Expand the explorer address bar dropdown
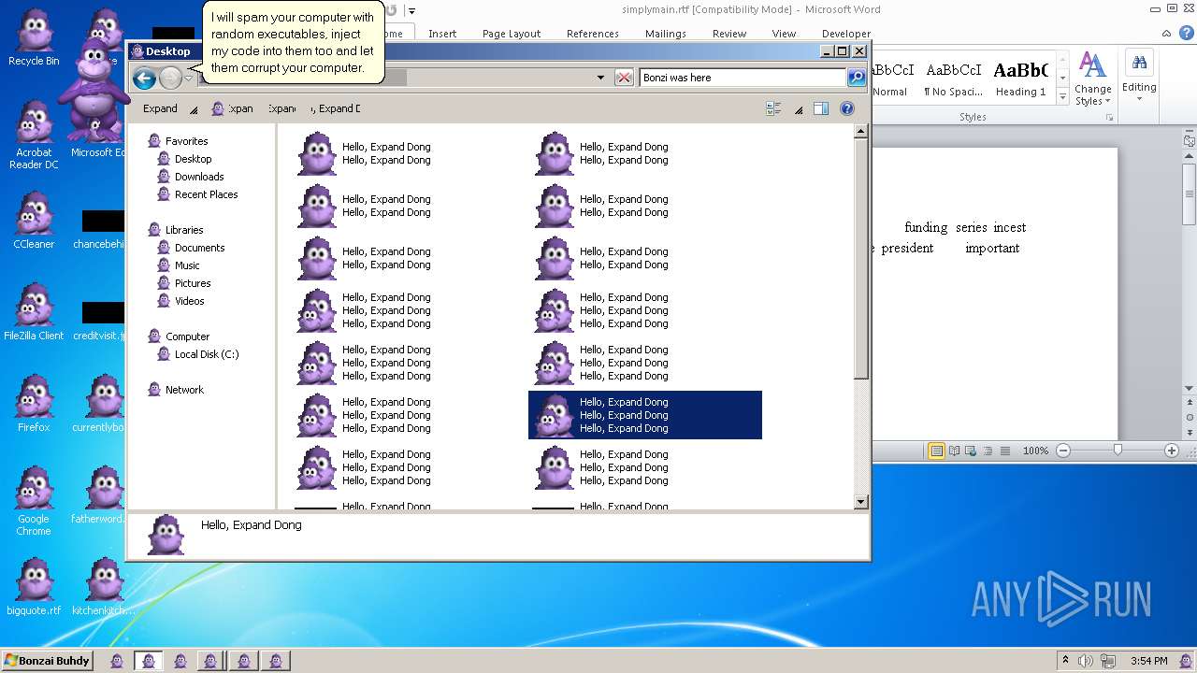The width and height of the screenshot is (1197, 673). 600,78
